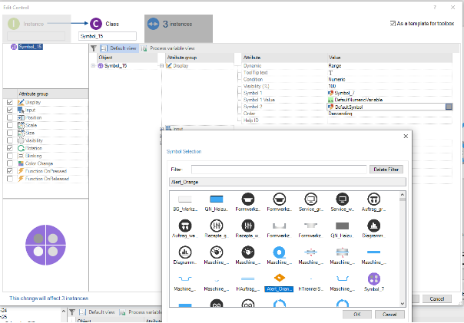Select Symbol_15 in the left tree
This screenshot has height=323, width=464.
click(x=31, y=47)
